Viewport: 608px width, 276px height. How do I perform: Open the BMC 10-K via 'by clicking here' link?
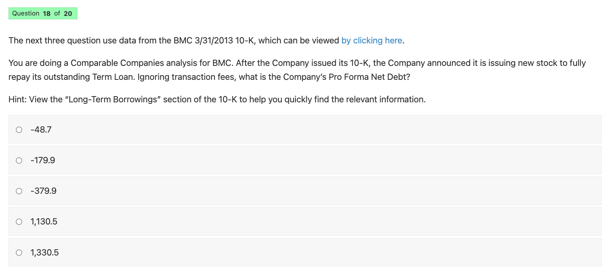pos(371,40)
